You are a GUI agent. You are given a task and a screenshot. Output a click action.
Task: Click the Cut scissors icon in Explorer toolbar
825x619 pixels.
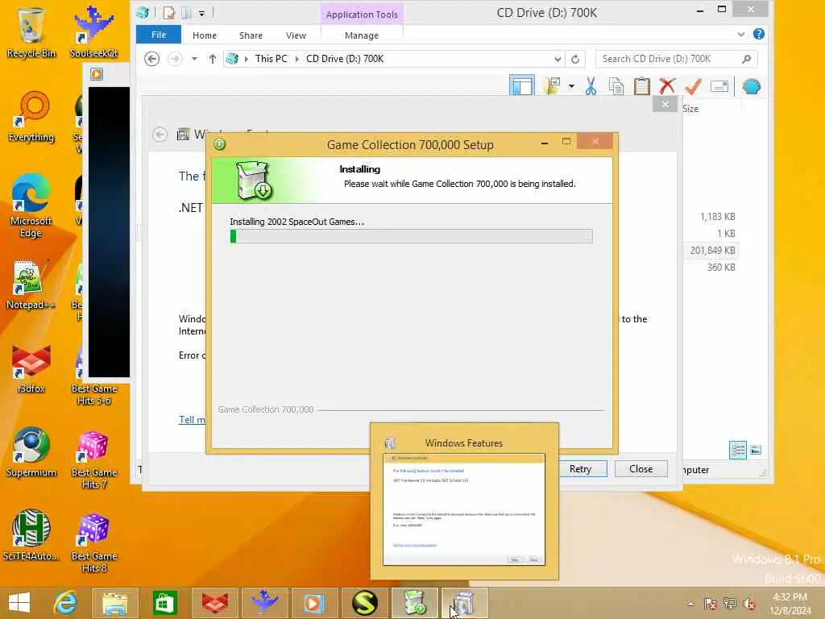tap(591, 86)
